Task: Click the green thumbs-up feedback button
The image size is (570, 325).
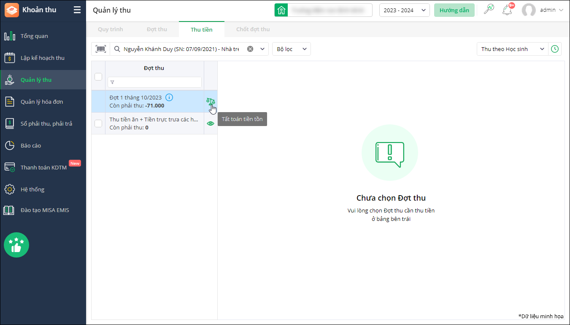Action: click(16, 245)
